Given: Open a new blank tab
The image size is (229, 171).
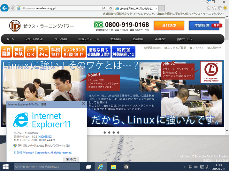Looking at the screenshot, I should click(x=162, y=9).
